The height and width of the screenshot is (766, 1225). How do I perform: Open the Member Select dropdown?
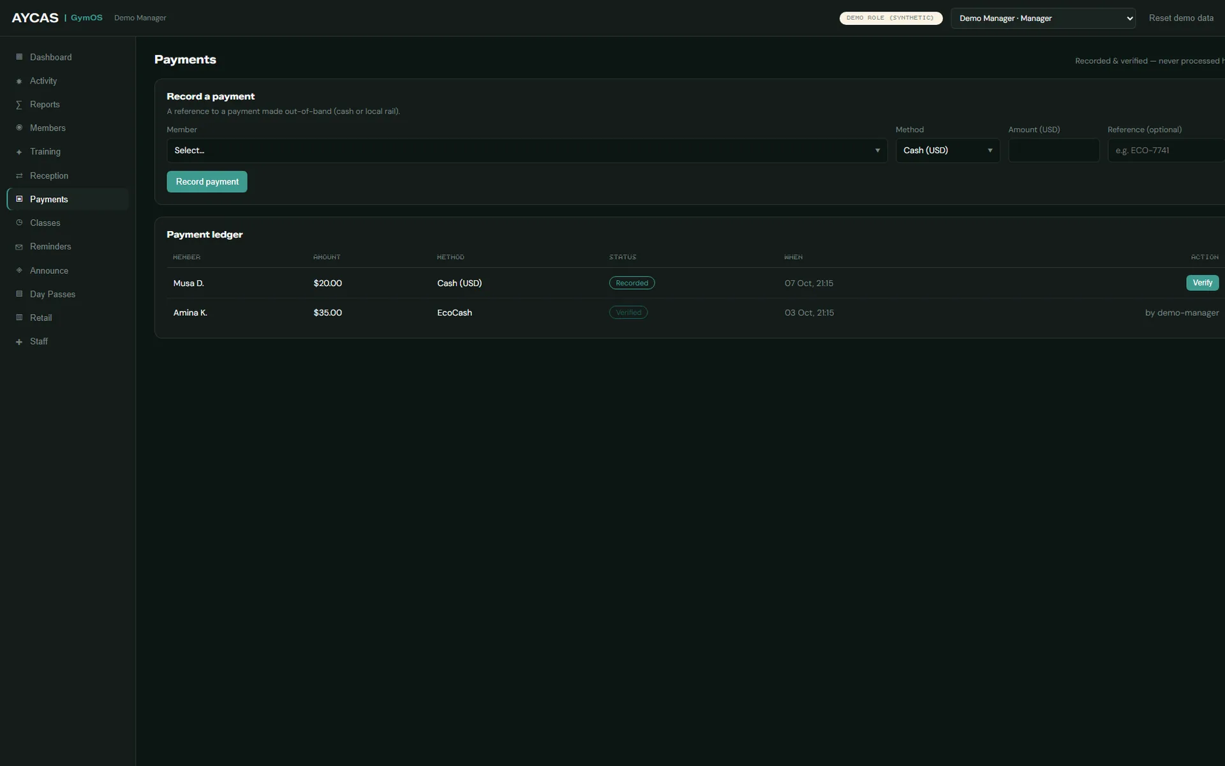527,151
